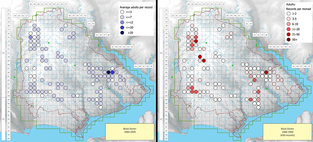313x142 pixels.
Task: Click the 'Average adults per record' legend title
Action: pyautogui.click(x=136, y=7)
